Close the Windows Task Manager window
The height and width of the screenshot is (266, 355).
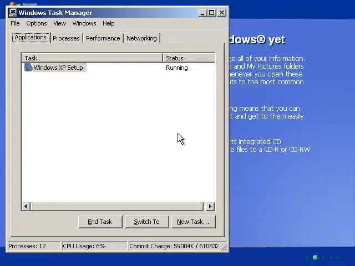[x=222, y=13]
